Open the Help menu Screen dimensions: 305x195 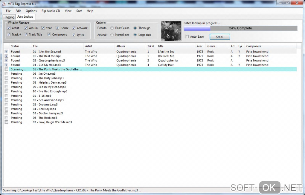(90, 11)
